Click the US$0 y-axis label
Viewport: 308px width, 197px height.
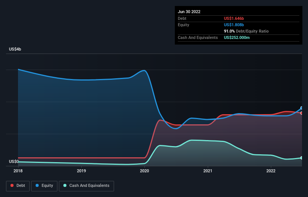pos(14,161)
